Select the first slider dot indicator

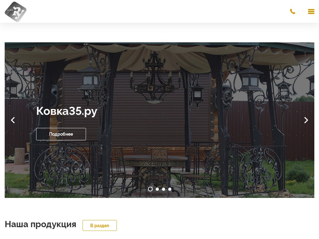tap(150, 189)
